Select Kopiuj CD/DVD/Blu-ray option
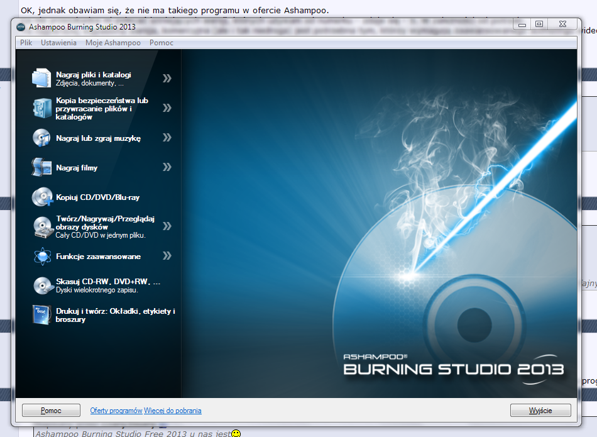 pyautogui.click(x=98, y=197)
